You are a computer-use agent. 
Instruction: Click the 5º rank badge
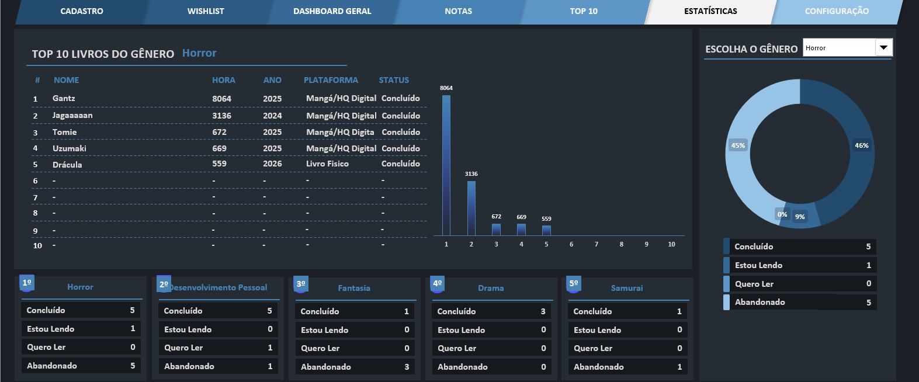click(x=574, y=283)
